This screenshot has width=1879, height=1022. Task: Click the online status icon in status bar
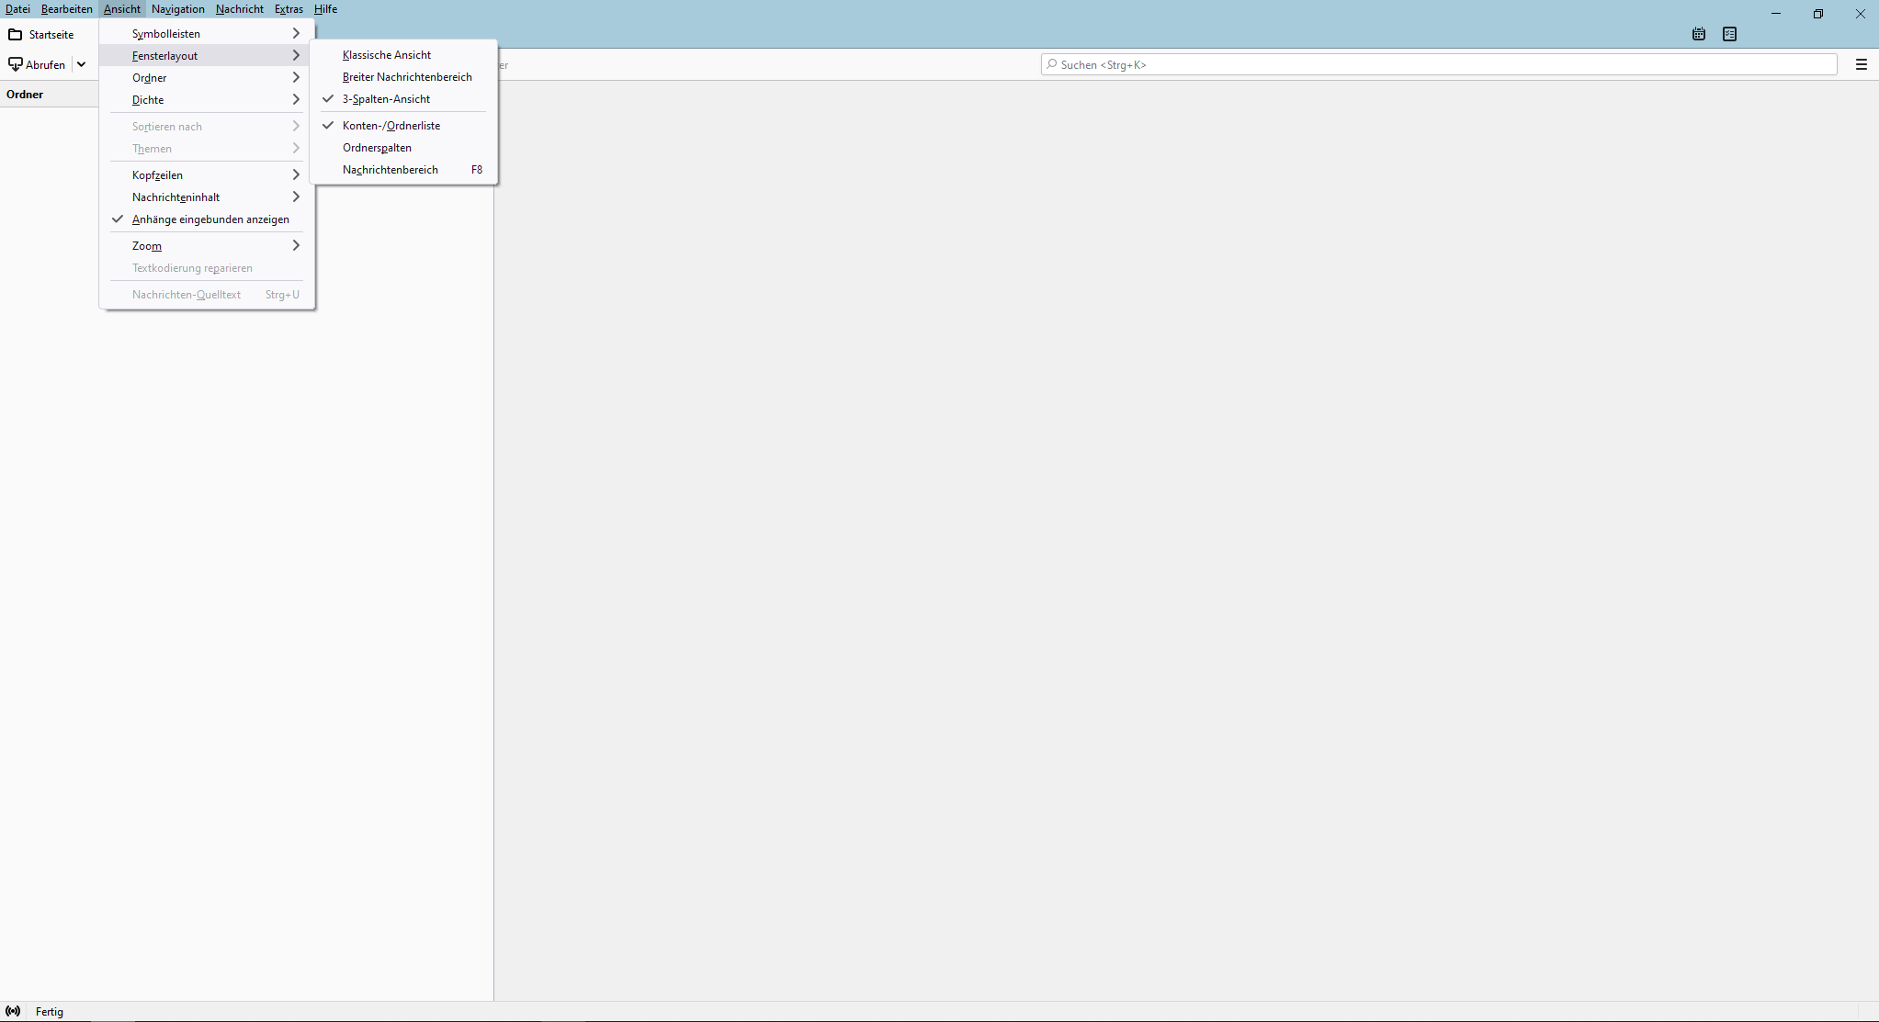point(13,1011)
